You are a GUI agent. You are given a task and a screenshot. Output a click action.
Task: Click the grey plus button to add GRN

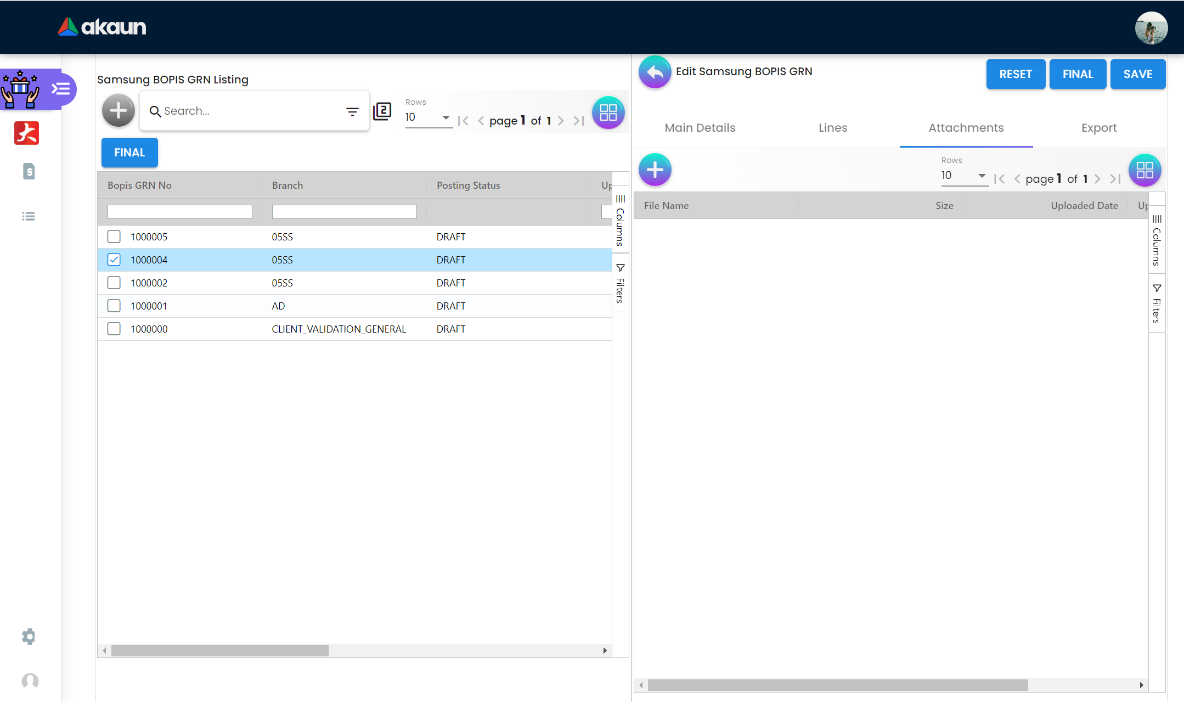[x=119, y=111]
